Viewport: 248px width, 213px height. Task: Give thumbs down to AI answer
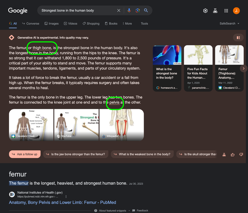(x=241, y=154)
